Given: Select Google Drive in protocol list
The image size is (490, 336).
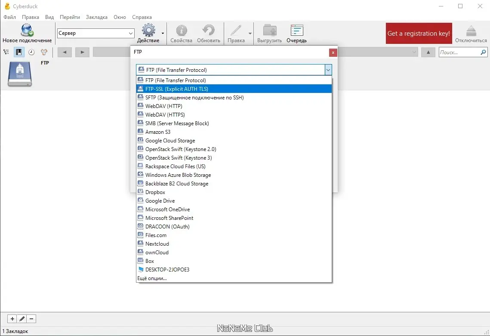Looking at the screenshot, I should pos(234,200).
